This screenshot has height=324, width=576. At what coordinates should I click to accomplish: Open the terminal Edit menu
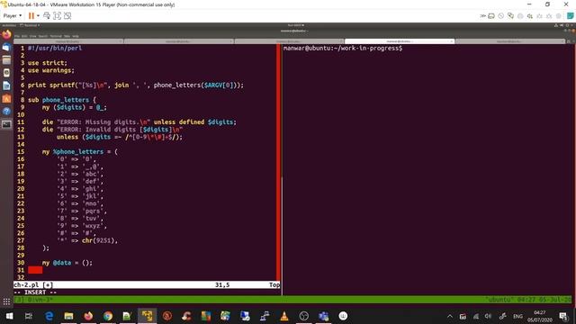pyautogui.click(x=24, y=36)
